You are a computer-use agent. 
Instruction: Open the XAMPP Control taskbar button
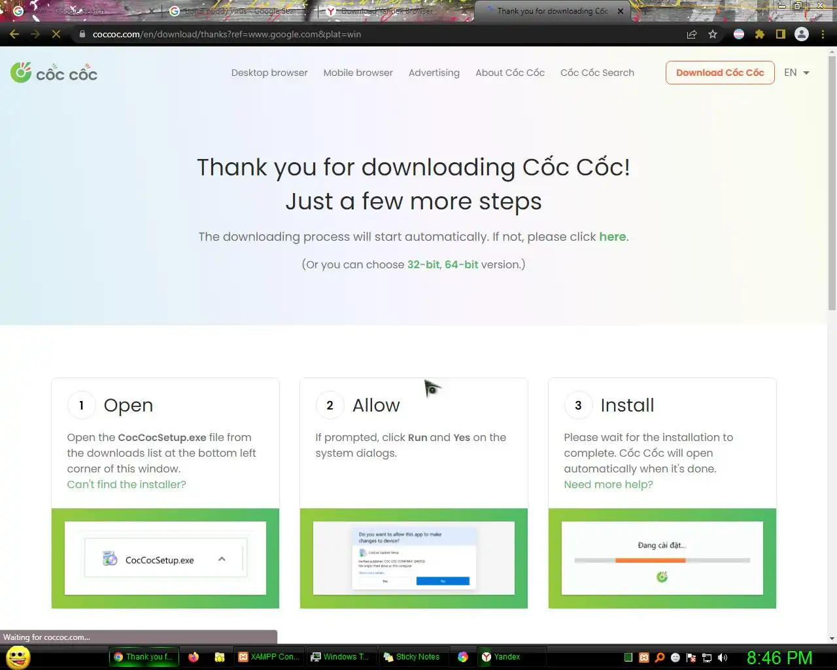269,657
